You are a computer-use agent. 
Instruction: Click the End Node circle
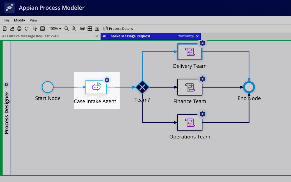[x=249, y=87]
